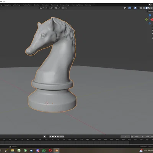Image resolution: width=153 pixels, height=153 pixels.
Task: Open Steam from the taskbar
Action: click(31, 151)
